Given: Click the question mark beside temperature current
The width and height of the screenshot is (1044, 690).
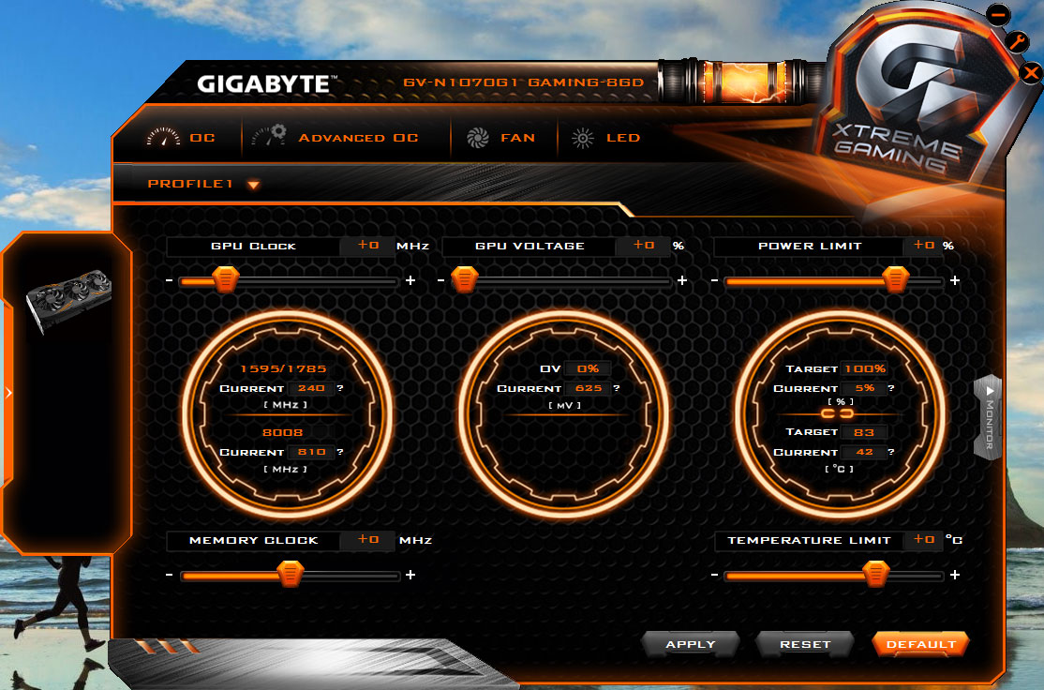Looking at the screenshot, I should (891, 452).
